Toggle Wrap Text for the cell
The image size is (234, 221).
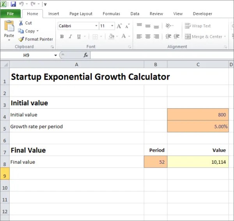(198, 26)
